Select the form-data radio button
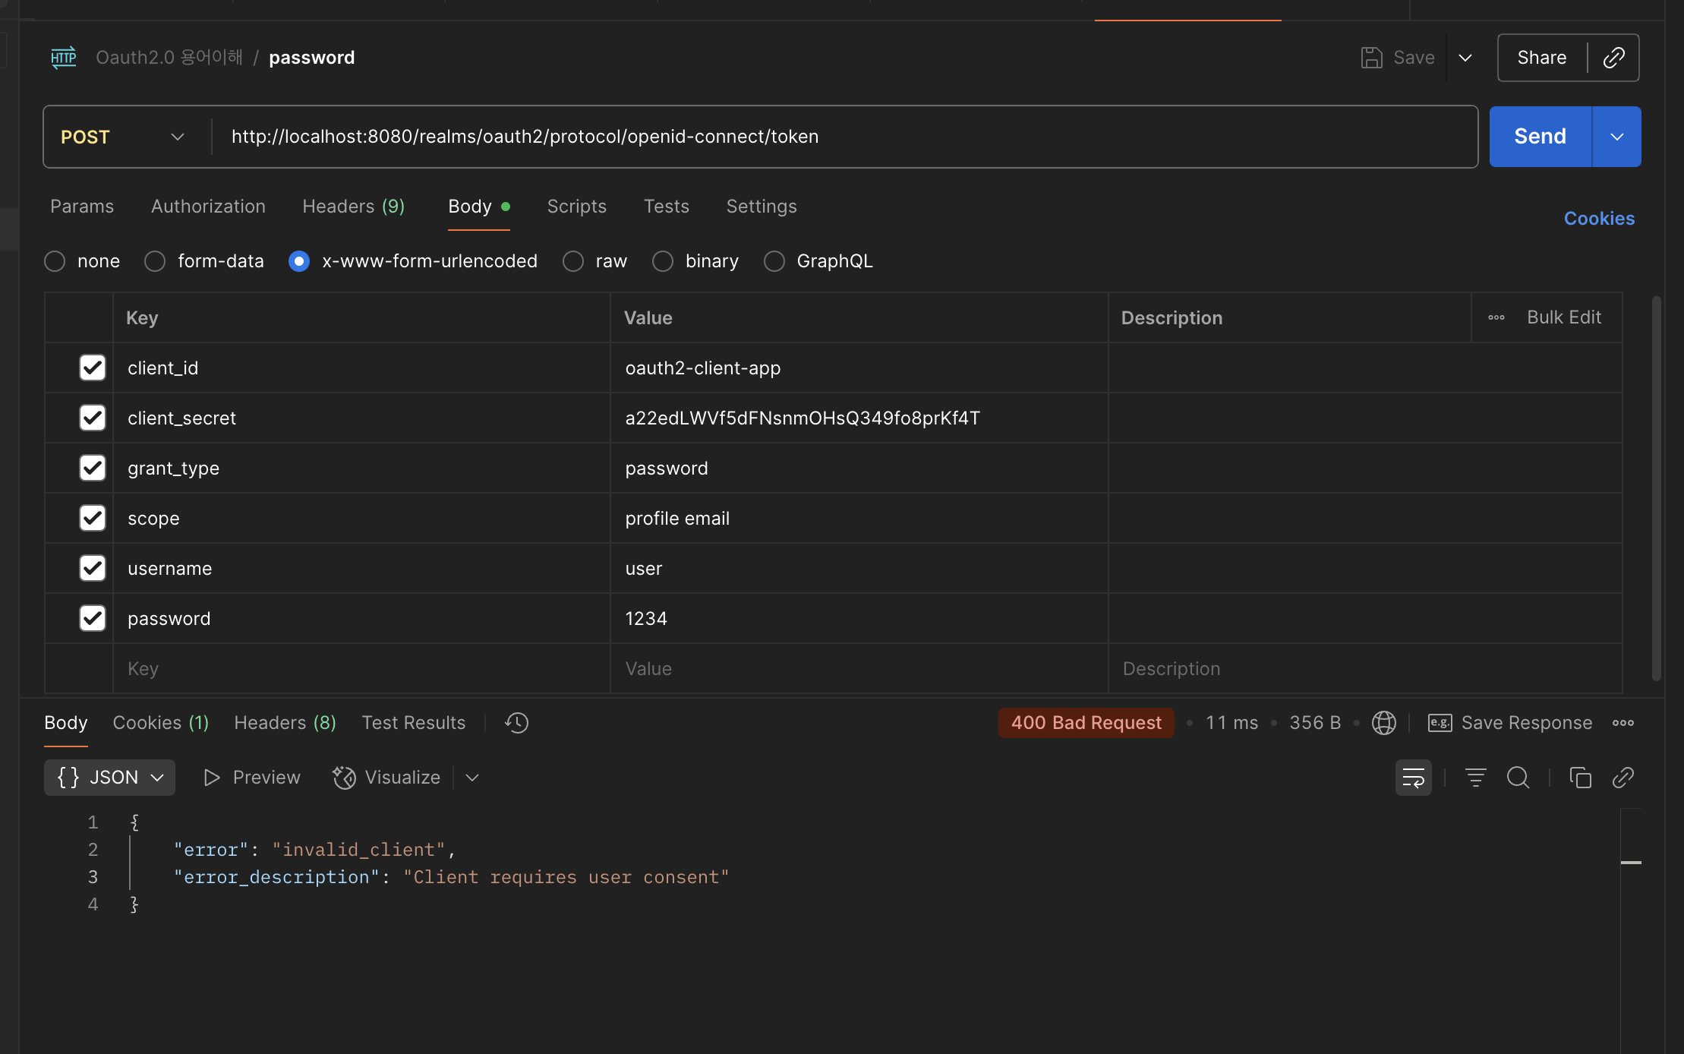1684x1054 pixels. (x=155, y=261)
